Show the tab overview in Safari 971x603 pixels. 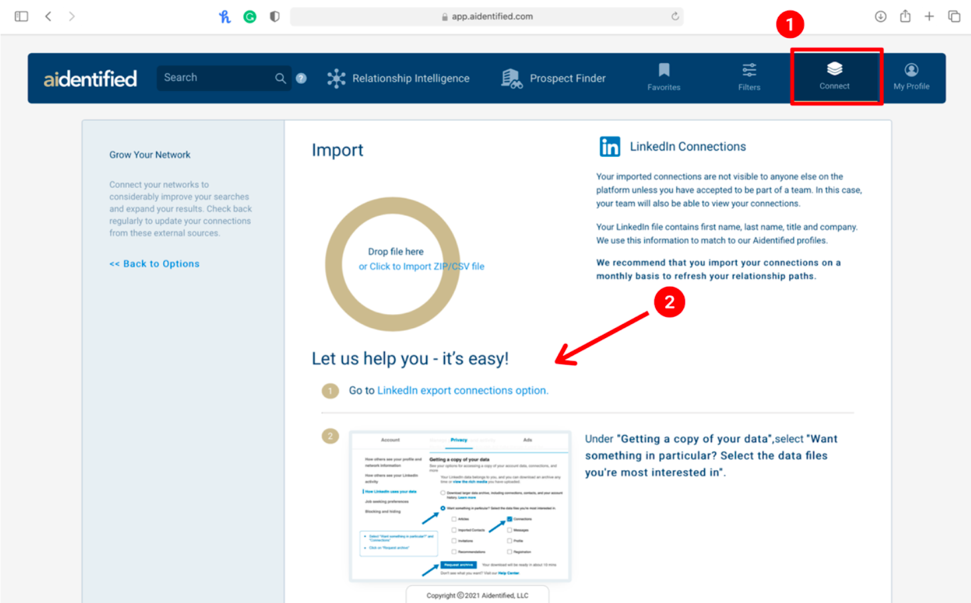click(x=954, y=17)
